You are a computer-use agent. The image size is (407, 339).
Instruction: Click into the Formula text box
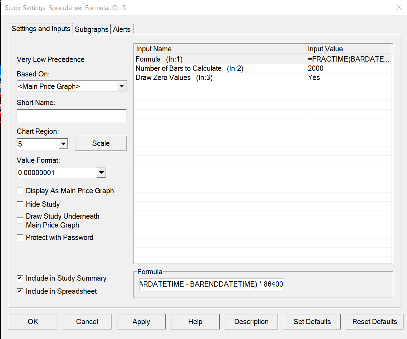coord(211,285)
